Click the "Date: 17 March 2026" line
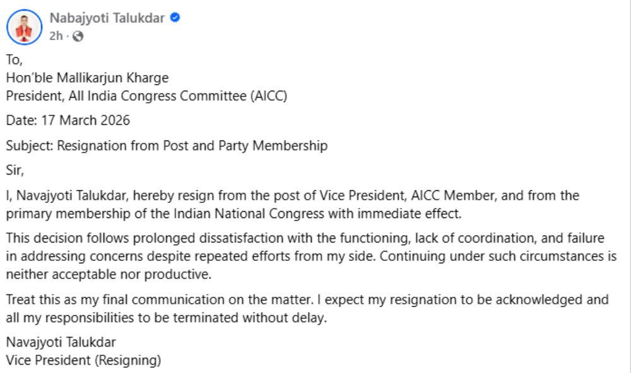This screenshot has height=373, width=631. click(x=68, y=120)
